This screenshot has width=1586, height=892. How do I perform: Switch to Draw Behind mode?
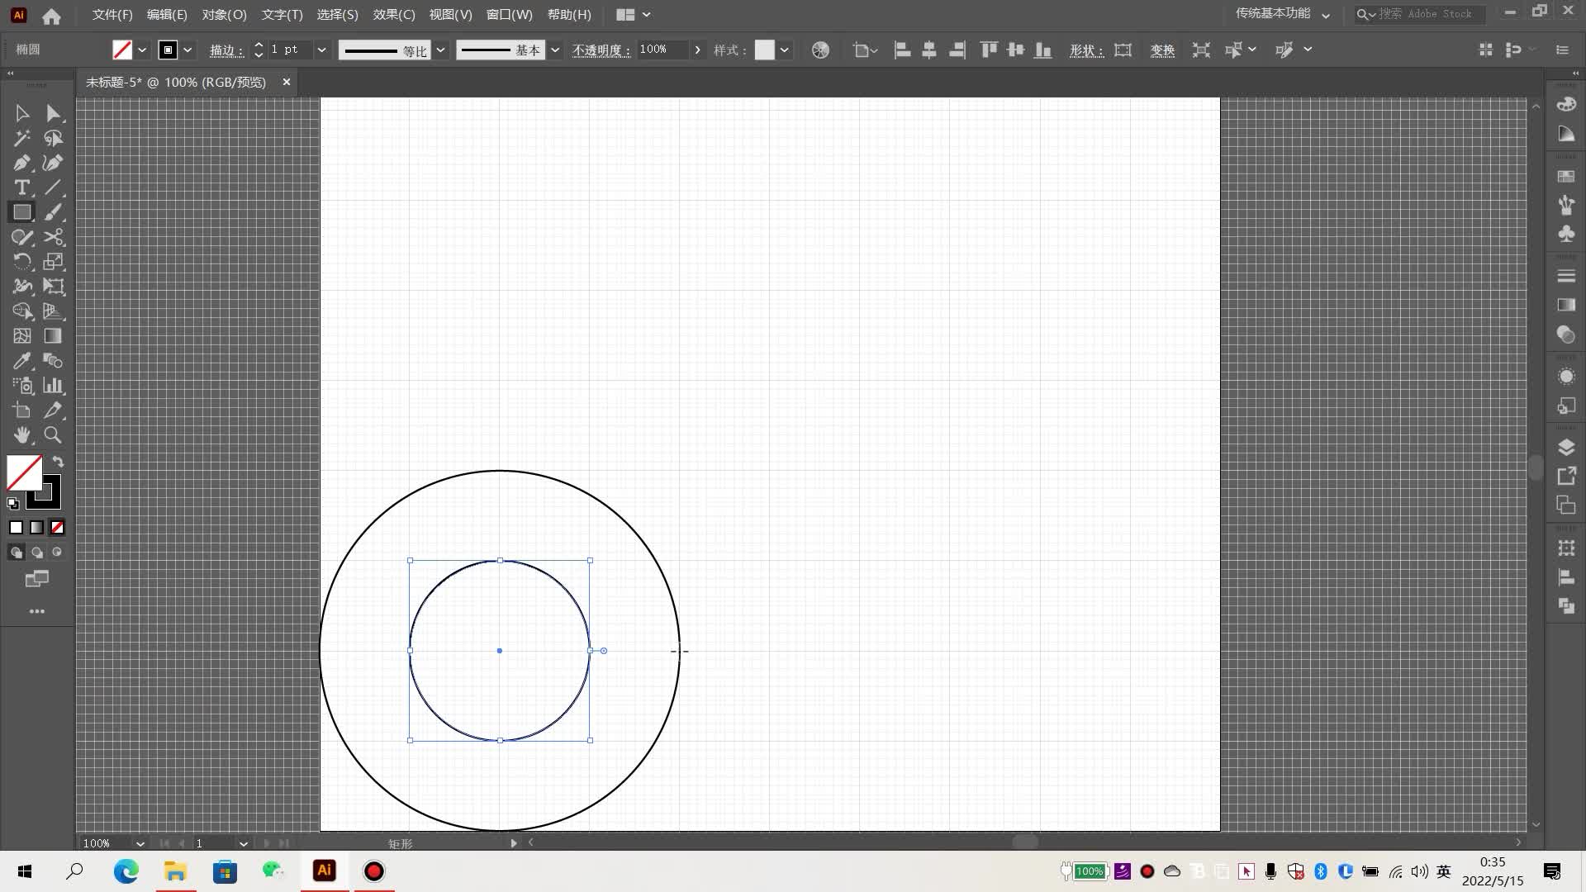(37, 553)
